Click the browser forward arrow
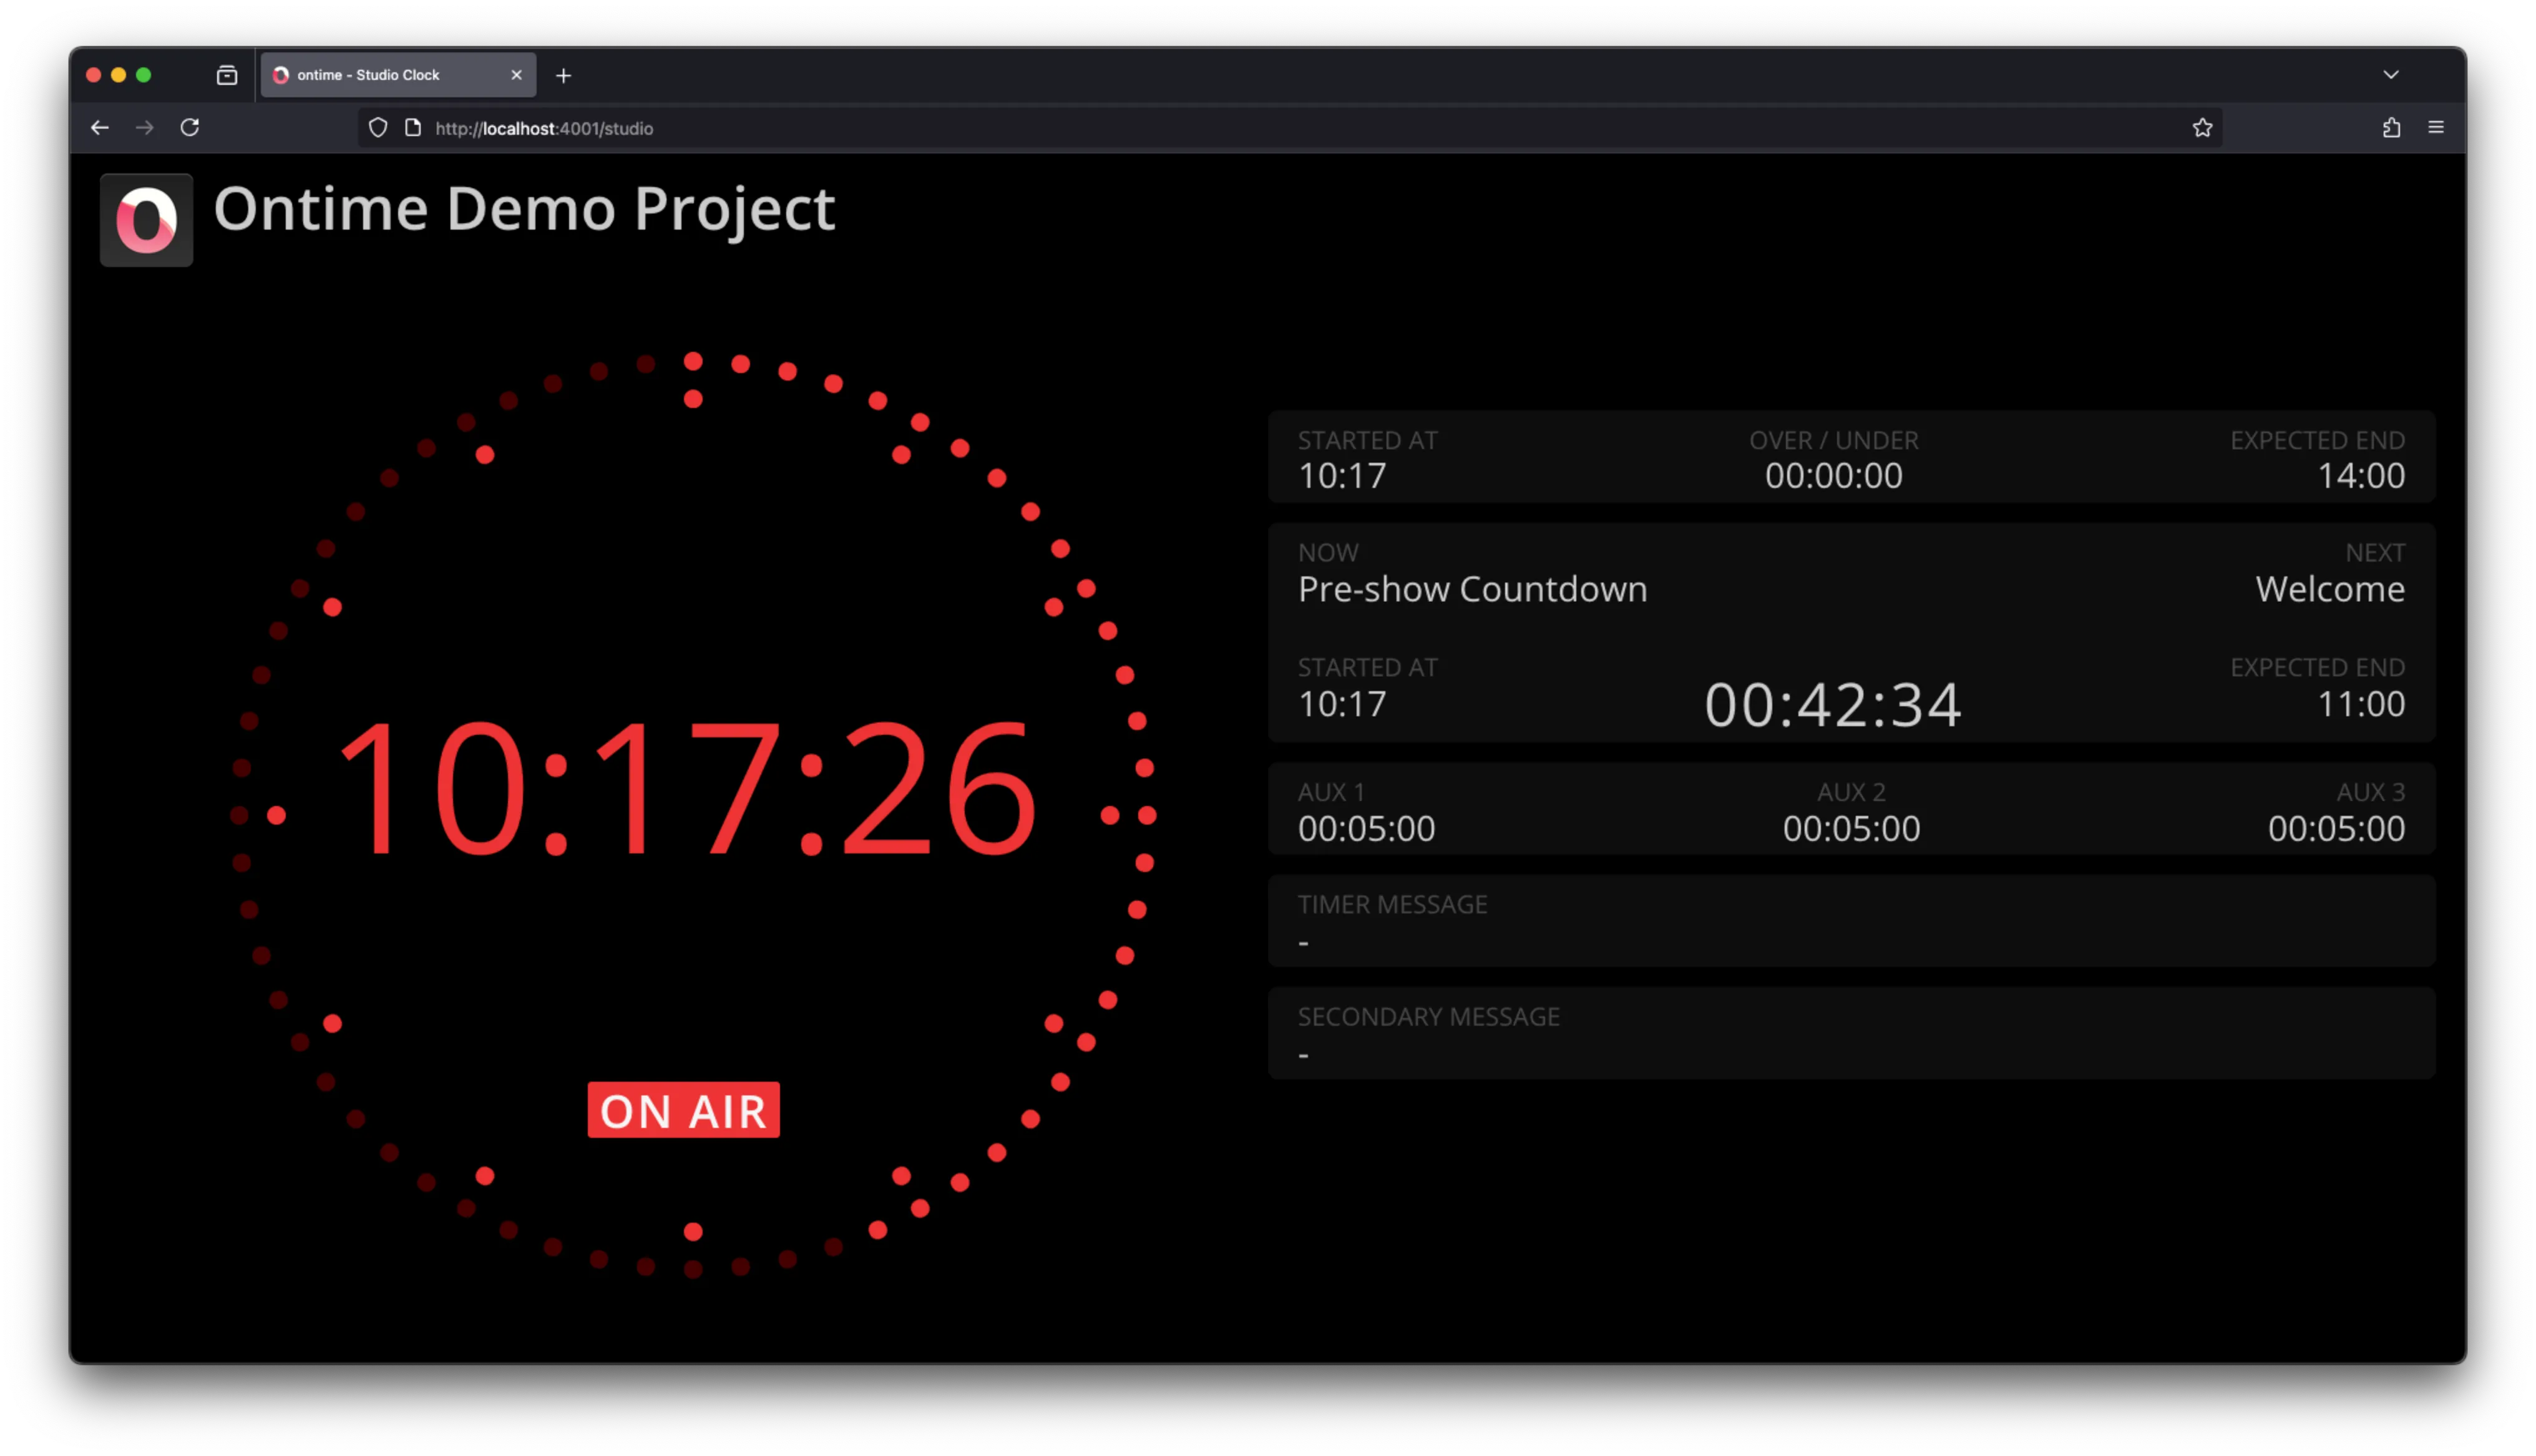2536x1456 pixels. [x=145, y=128]
